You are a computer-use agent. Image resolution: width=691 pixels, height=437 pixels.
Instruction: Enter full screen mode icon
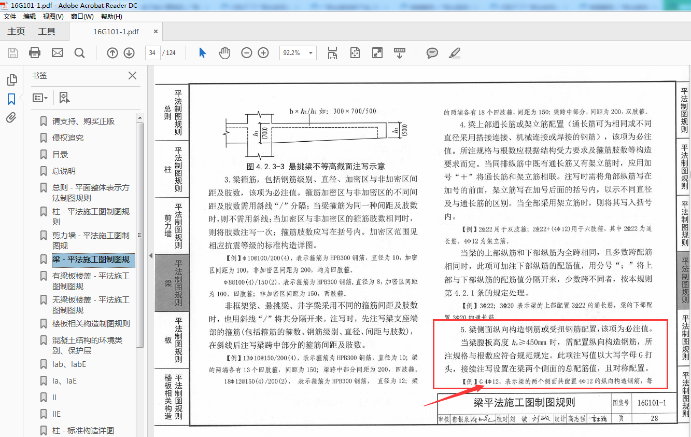point(377,52)
